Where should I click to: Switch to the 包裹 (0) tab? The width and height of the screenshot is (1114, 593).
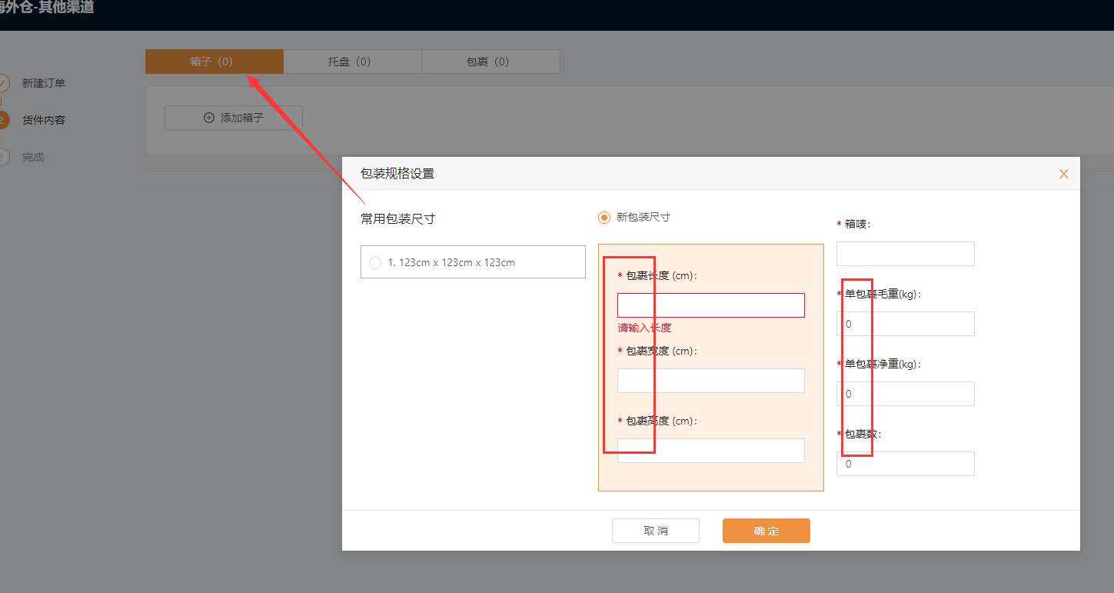pos(490,62)
